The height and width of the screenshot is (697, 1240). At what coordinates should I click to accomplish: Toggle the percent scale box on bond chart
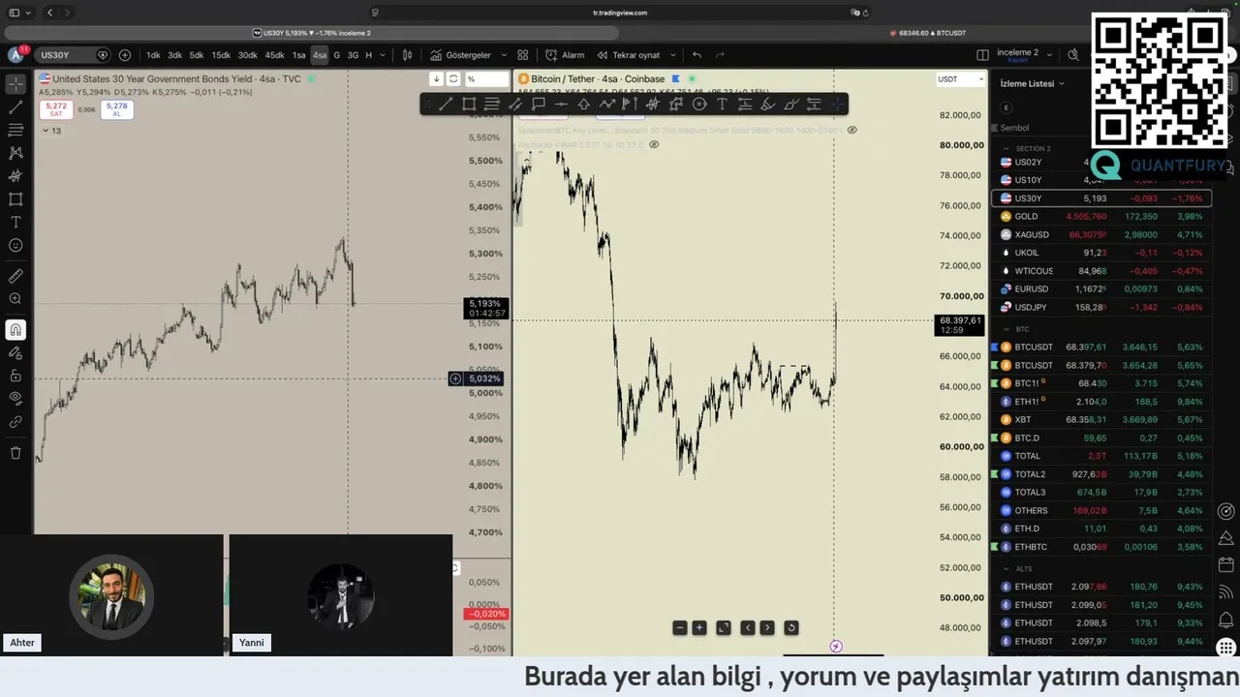click(487, 79)
